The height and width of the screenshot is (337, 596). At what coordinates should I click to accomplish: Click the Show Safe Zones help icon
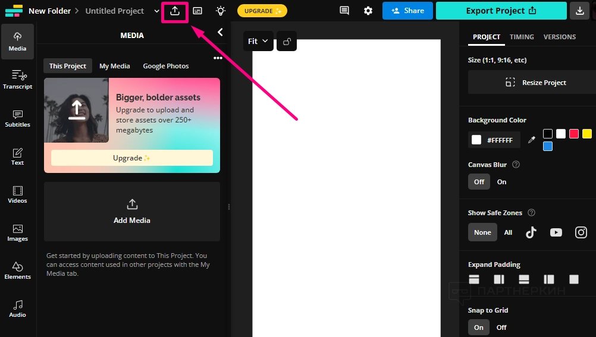pyautogui.click(x=531, y=213)
